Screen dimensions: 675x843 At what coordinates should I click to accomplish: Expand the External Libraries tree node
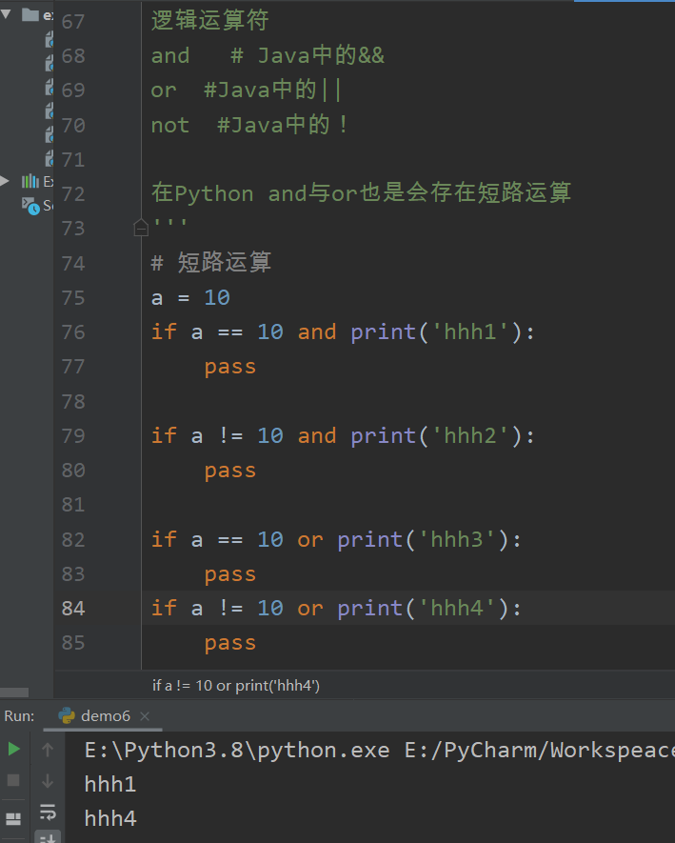(x=5, y=181)
